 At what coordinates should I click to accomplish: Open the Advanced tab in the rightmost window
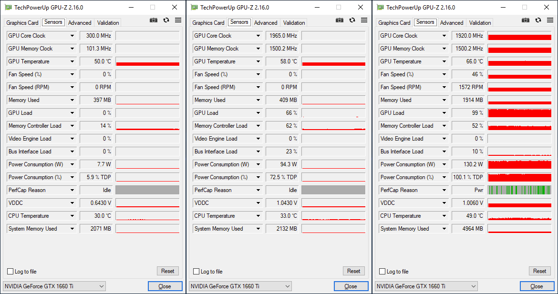452,23
